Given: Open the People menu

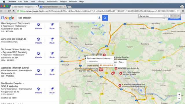Looking at the screenshot, I should coord(63,1).
